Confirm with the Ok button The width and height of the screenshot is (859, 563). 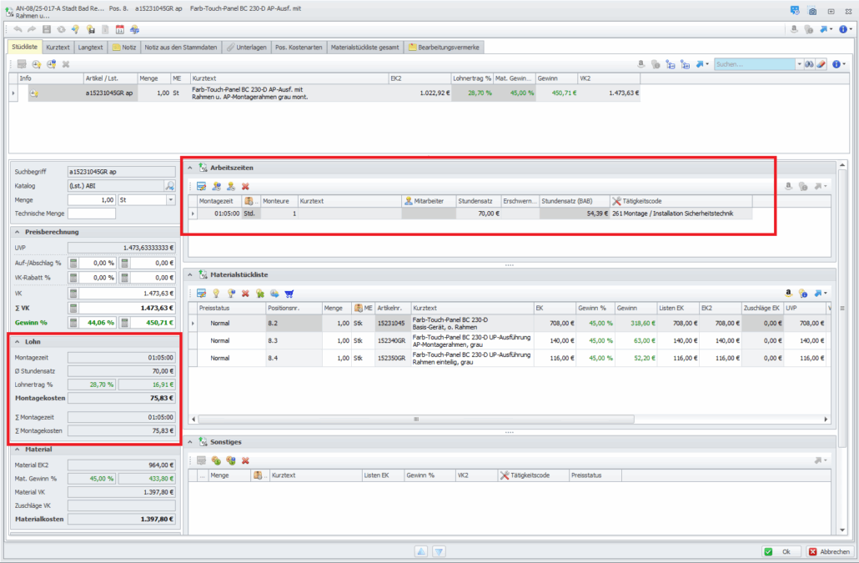tap(780, 551)
